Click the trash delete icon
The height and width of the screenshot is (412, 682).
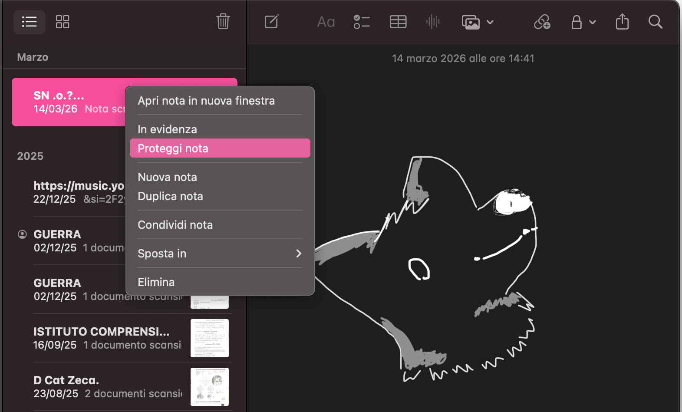(x=223, y=21)
